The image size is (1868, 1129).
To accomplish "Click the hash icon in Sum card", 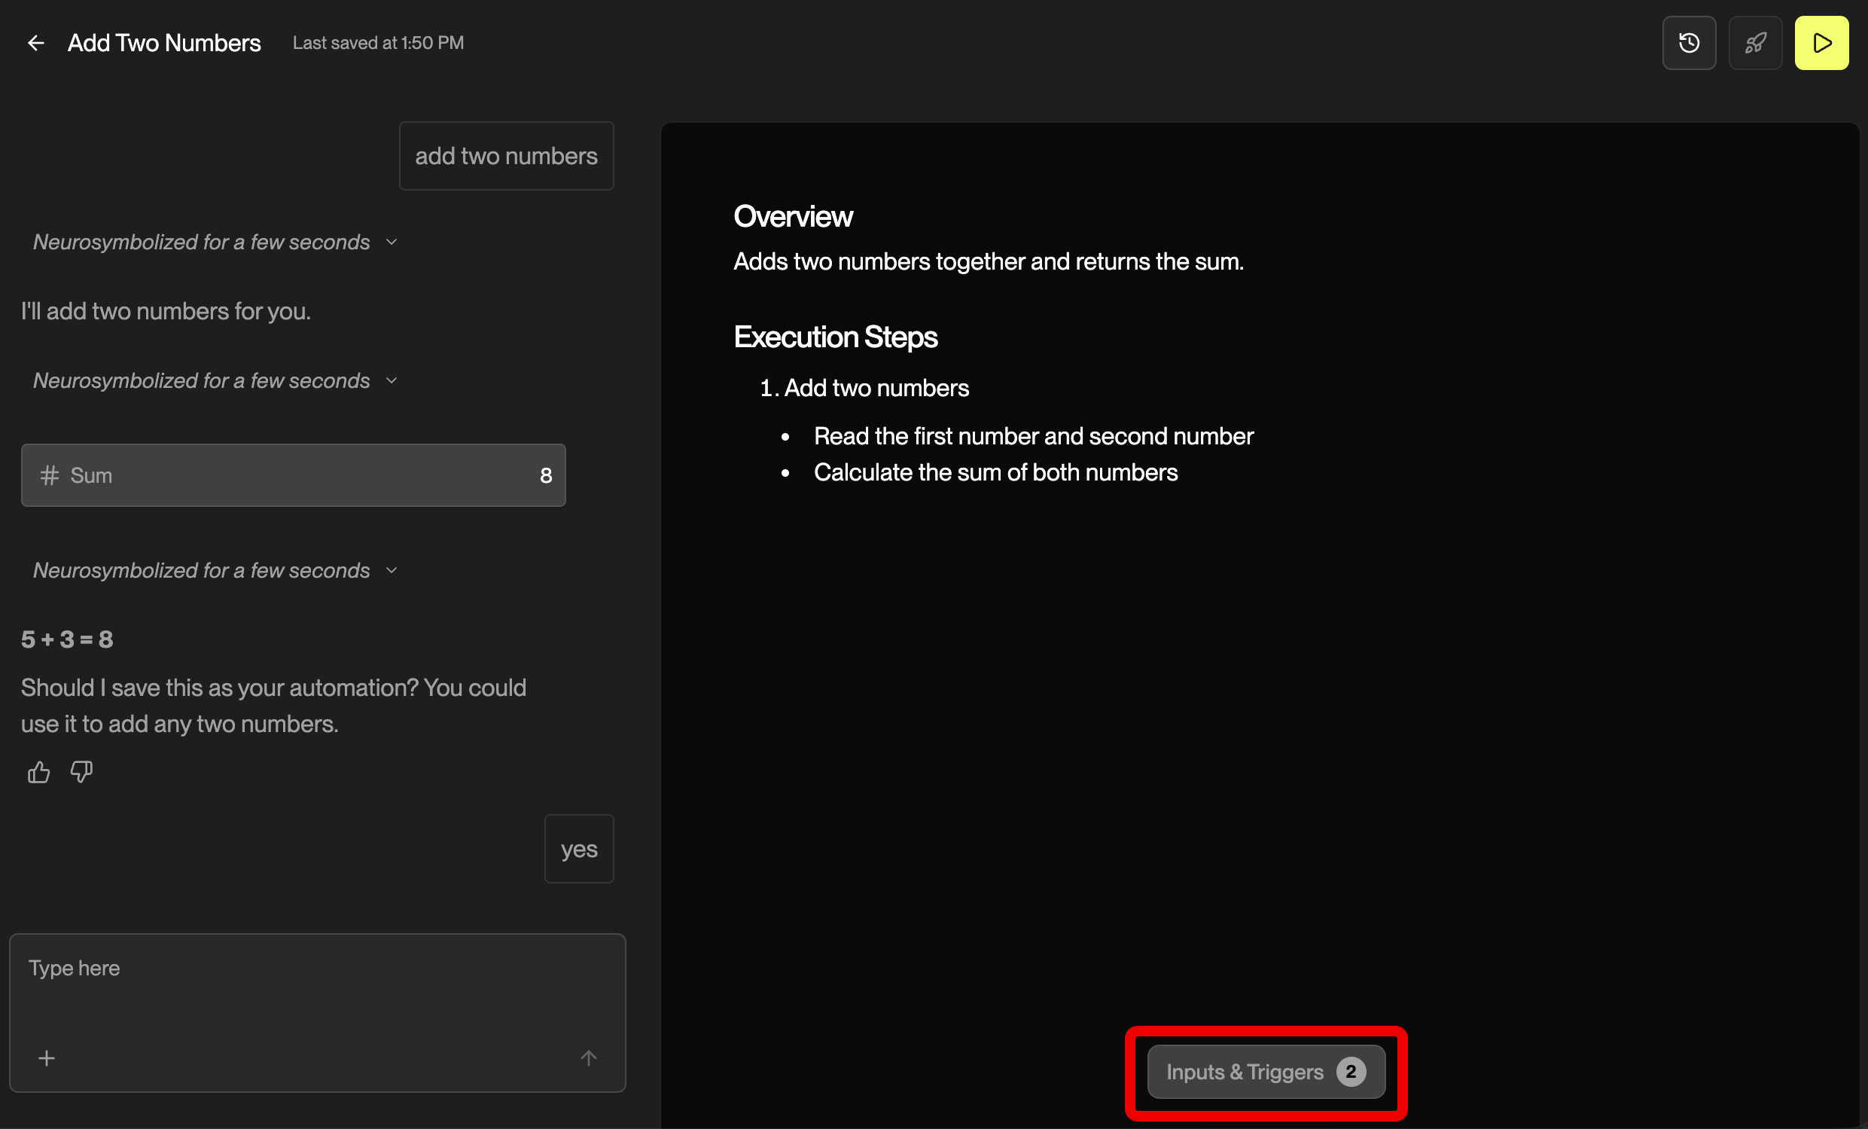I will pos(50,475).
